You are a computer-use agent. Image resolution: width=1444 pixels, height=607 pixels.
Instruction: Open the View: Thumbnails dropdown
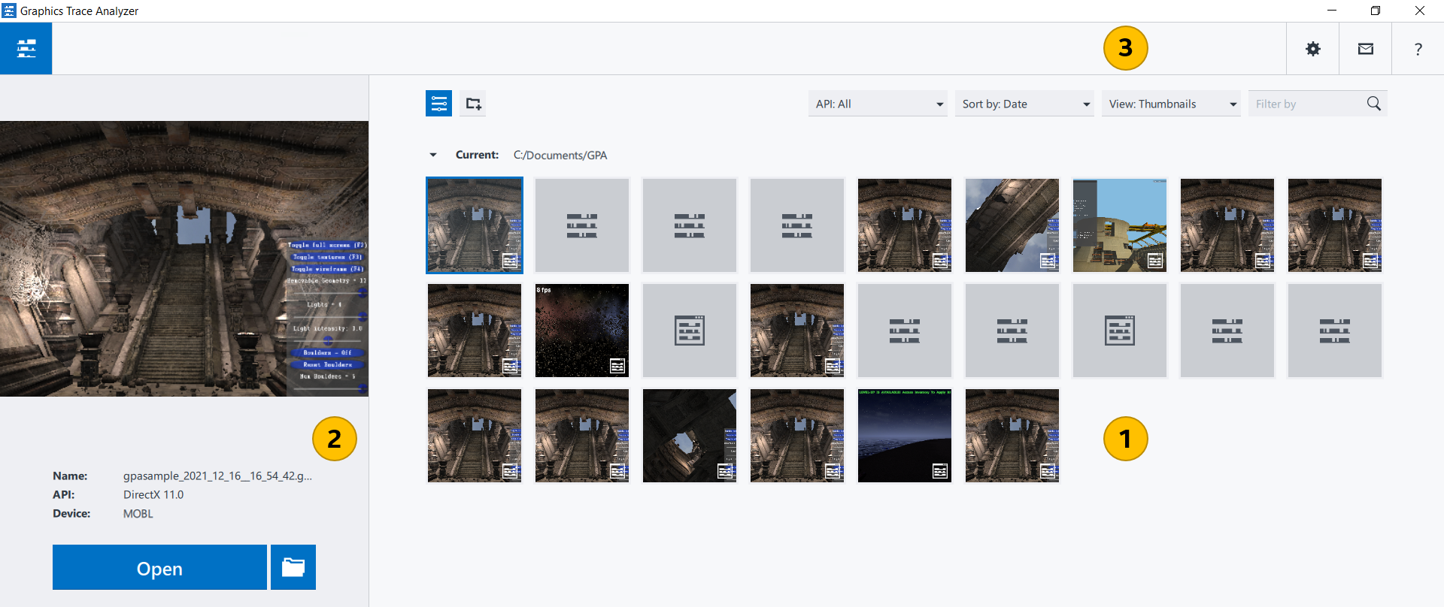(1172, 104)
